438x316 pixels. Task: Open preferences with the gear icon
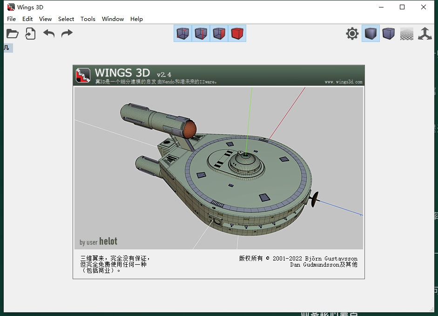(x=352, y=34)
